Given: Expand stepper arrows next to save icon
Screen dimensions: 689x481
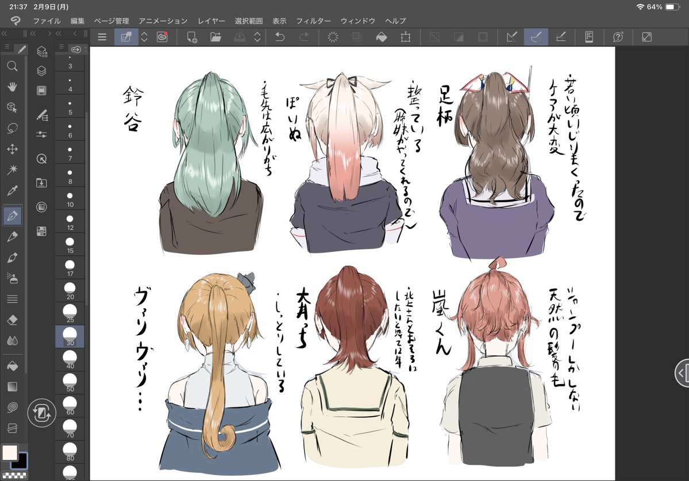Looking at the screenshot, I should tap(257, 37).
